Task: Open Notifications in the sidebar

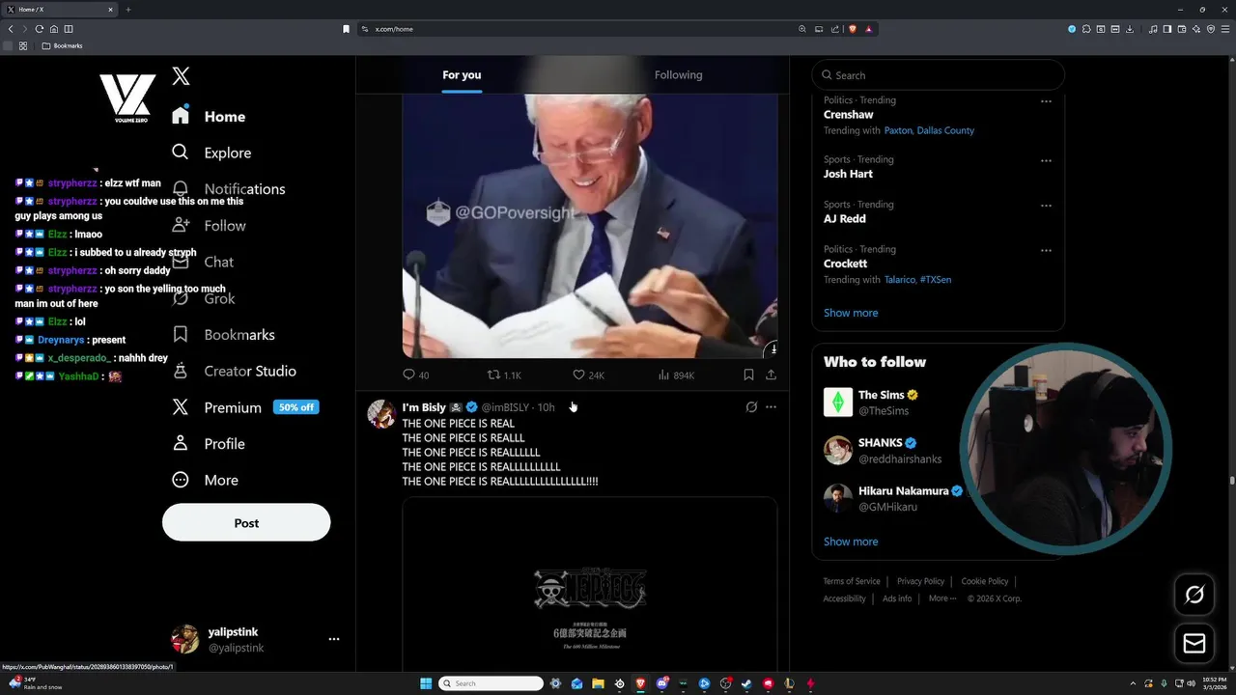Action: coord(228,189)
